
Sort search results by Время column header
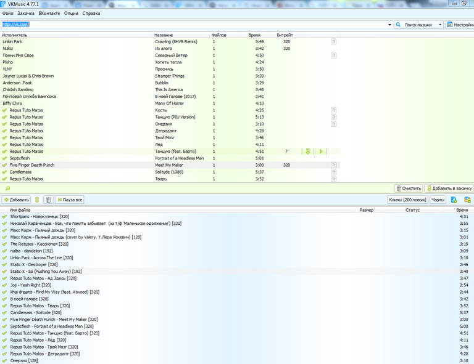point(254,35)
